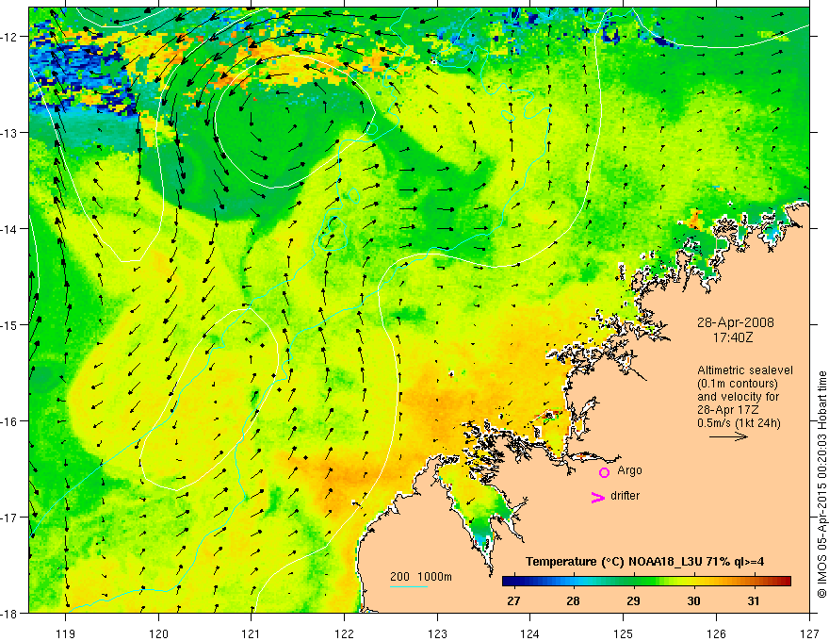Click the longitude axis label '119'
This screenshot has width=829, height=641.
point(66,633)
